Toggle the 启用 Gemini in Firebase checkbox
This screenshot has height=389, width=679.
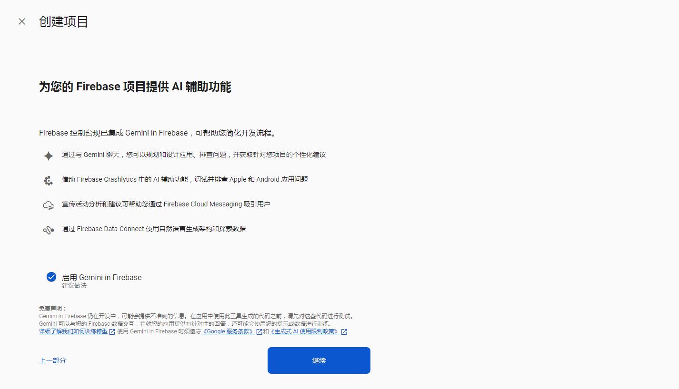click(51, 277)
